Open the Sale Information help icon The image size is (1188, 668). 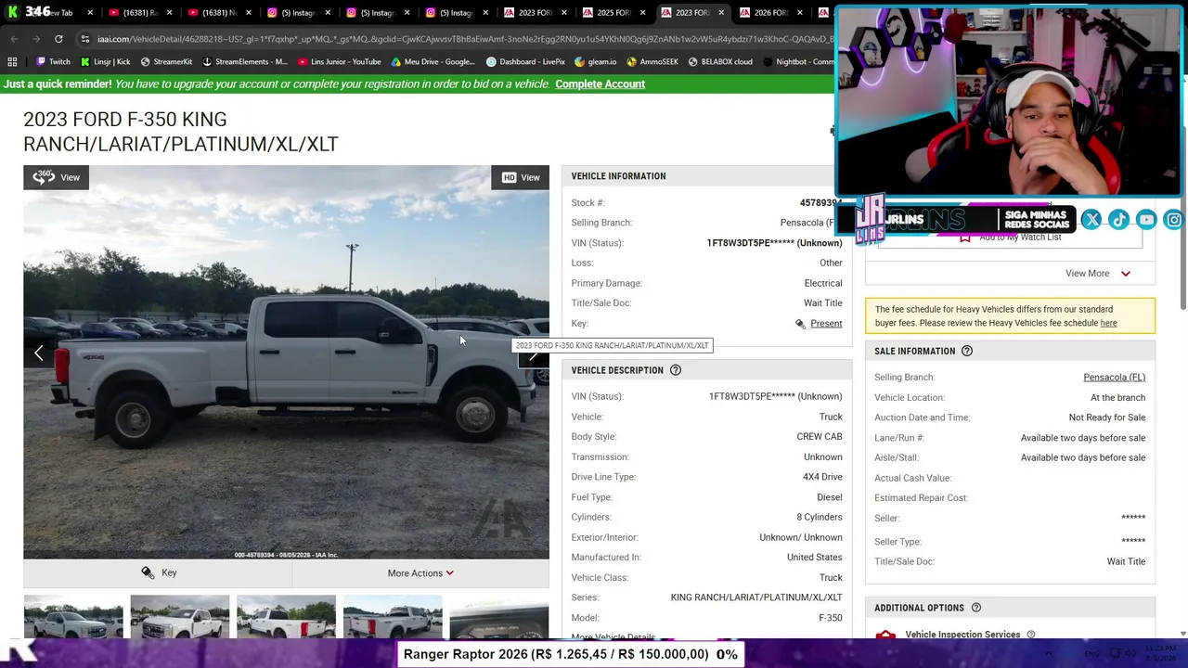tap(967, 352)
